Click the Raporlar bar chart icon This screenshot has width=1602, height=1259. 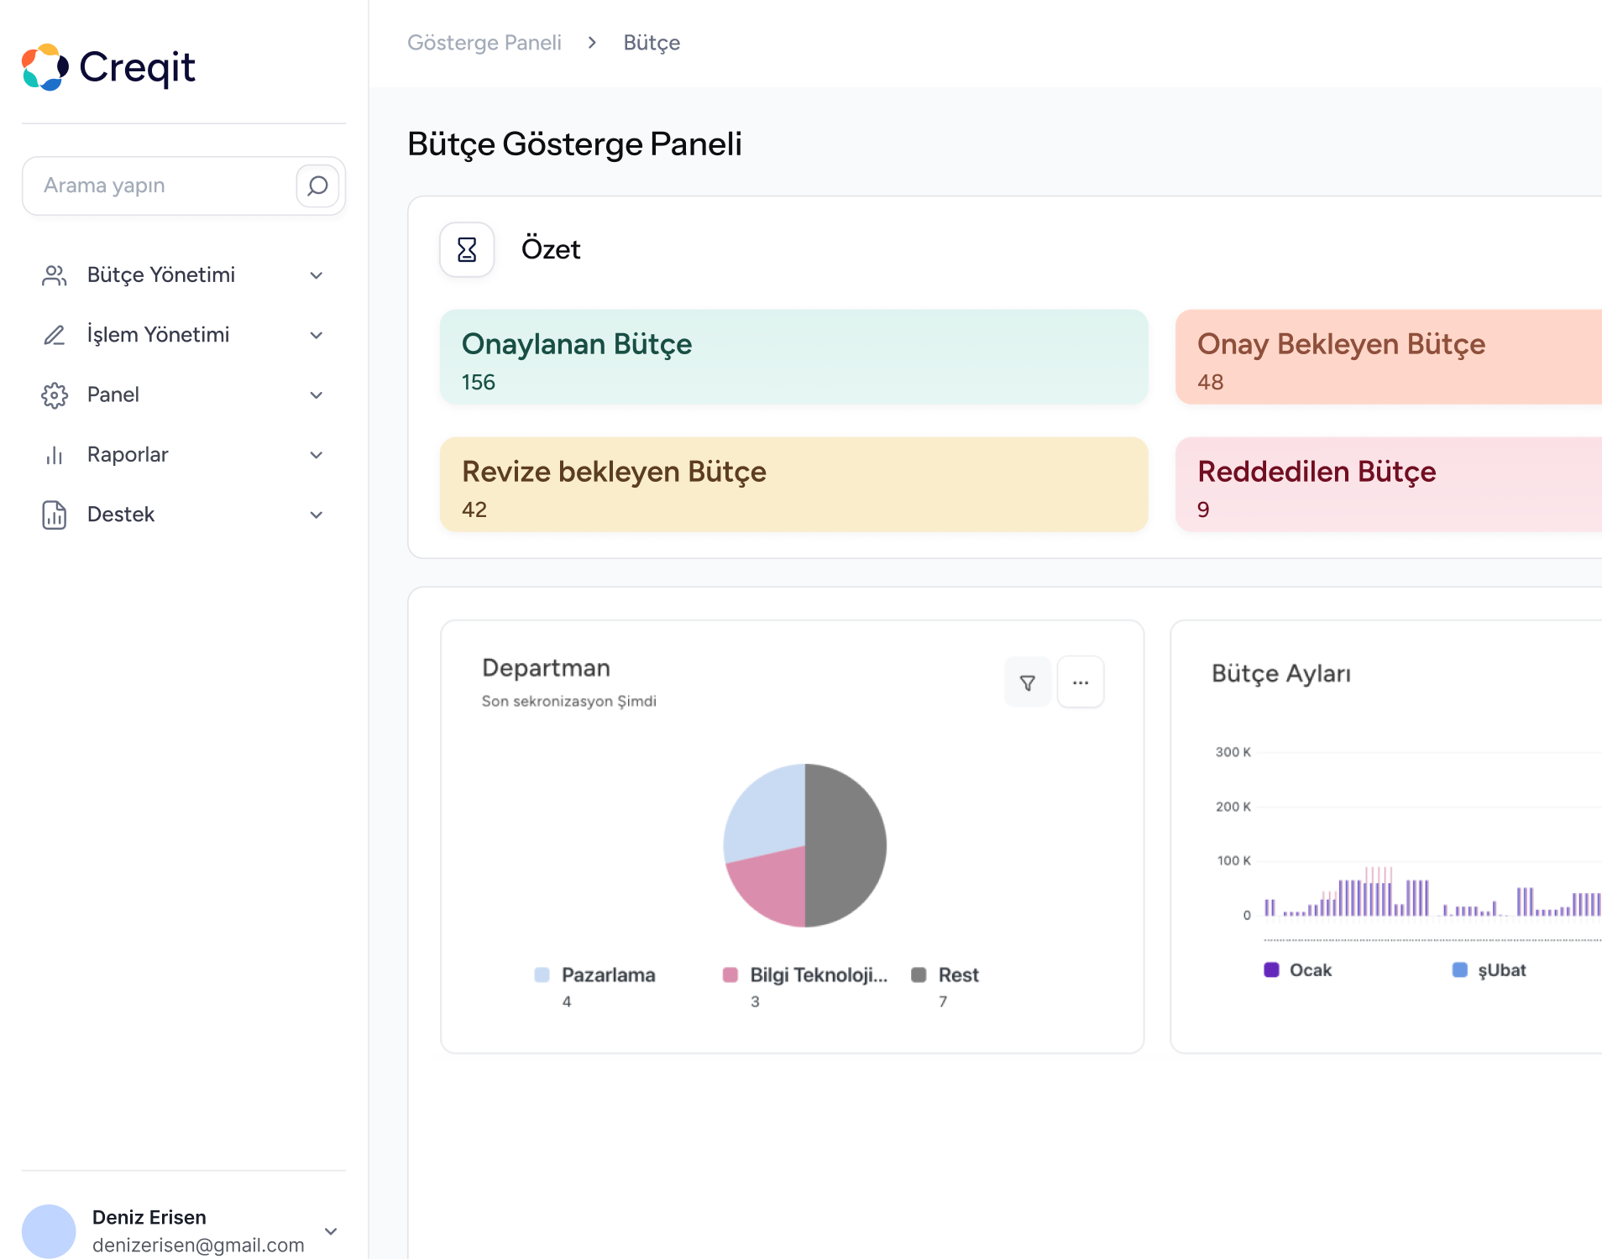coord(55,455)
